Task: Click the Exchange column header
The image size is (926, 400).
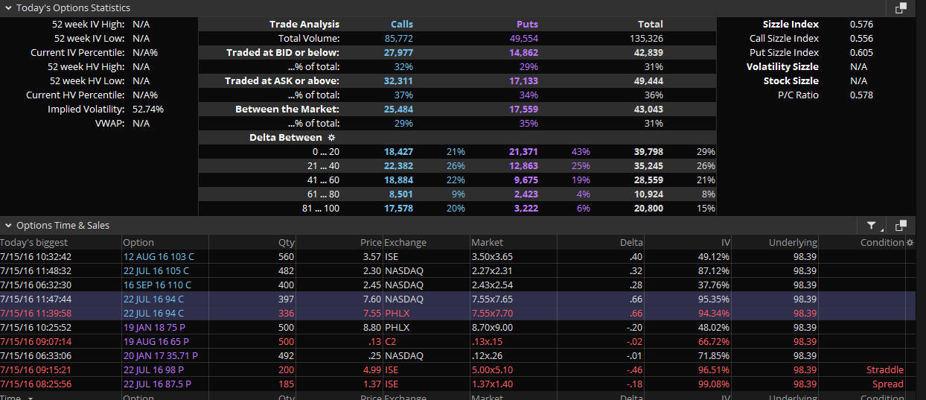Action: pos(405,242)
